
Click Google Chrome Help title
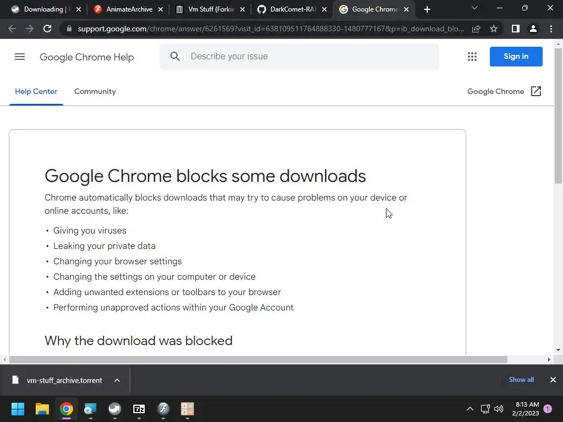tap(86, 57)
